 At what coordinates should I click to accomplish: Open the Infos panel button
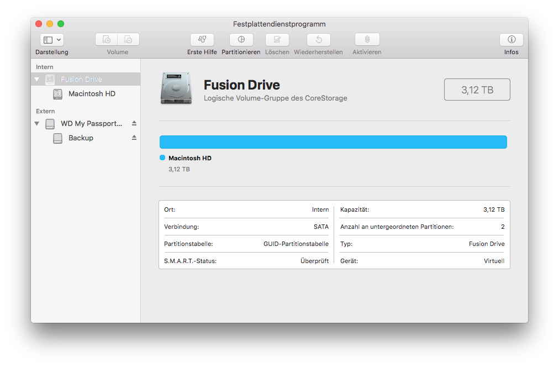coord(511,40)
